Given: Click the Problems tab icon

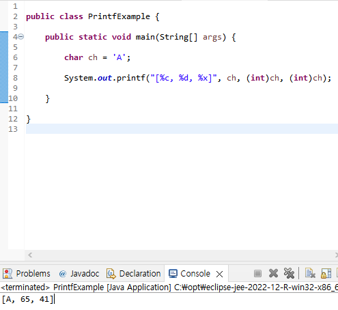Looking at the screenshot, I should (8, 274).
